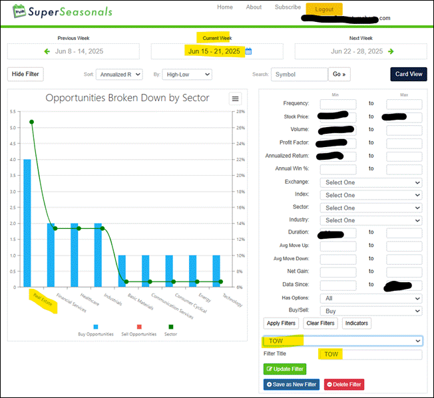Click the Delete Filter red button
Screen dimensions: 434x398
343,384
